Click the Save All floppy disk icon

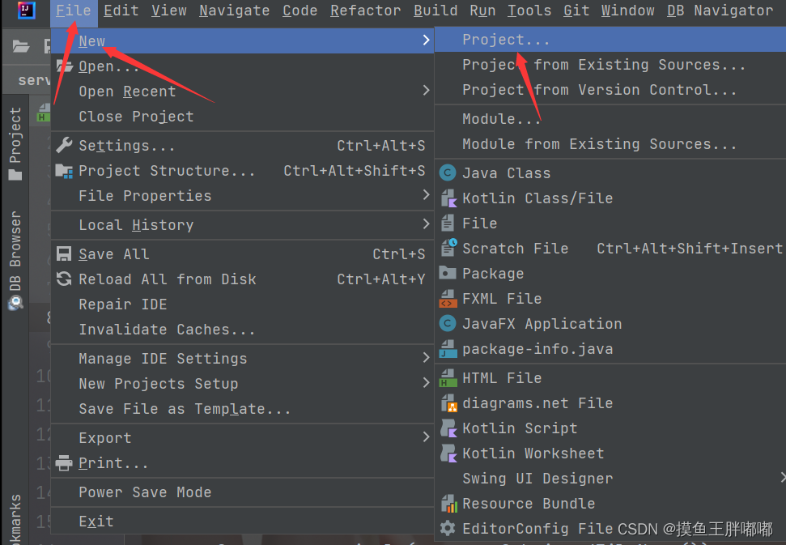point(64,253)
